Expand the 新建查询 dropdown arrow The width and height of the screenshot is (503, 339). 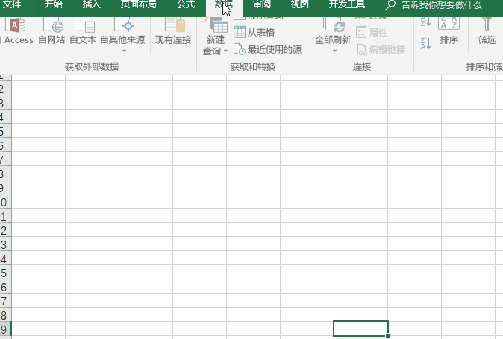coord(226,51)
